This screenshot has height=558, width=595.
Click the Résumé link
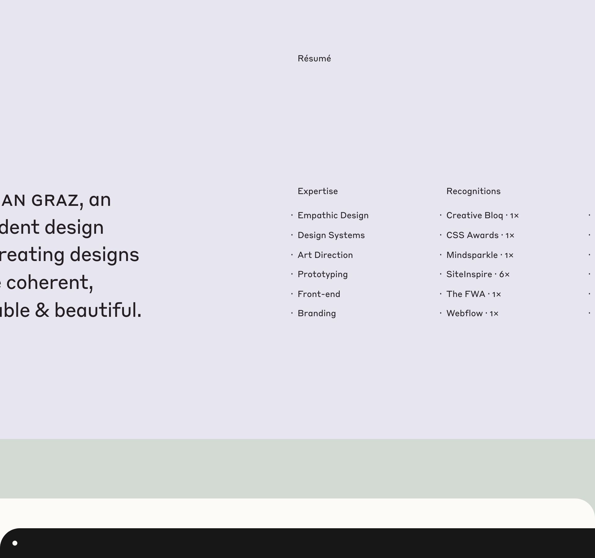[x=314, y=59]
